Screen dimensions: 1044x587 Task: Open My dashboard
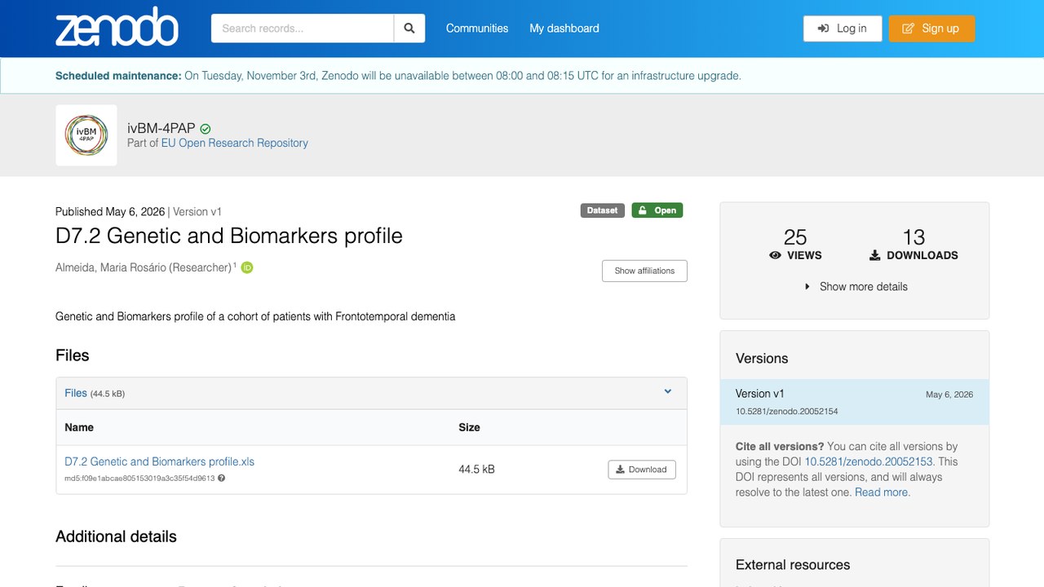point(564,29)
